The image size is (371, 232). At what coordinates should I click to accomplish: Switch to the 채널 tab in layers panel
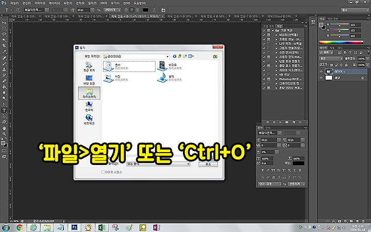(332, 48)
